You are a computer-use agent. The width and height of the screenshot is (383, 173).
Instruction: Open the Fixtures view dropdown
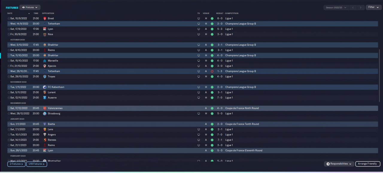(x=30, y=7)
